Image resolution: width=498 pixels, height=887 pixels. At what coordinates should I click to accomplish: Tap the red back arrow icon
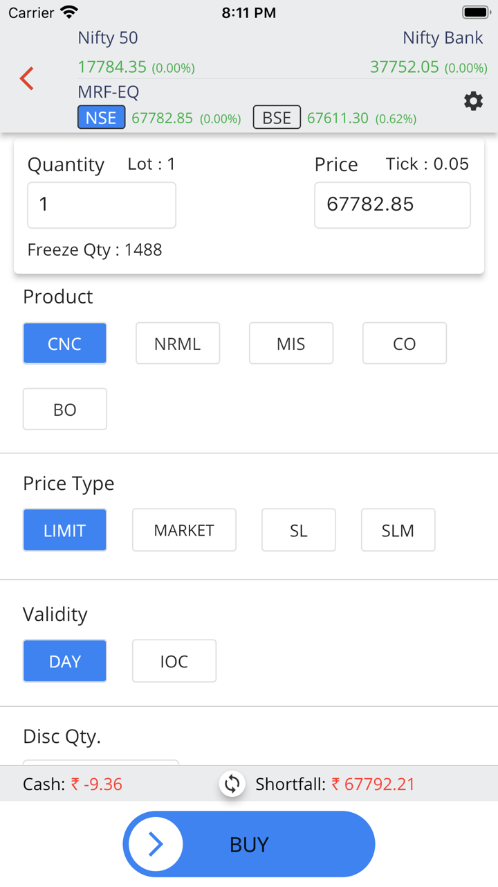[27, 78]
